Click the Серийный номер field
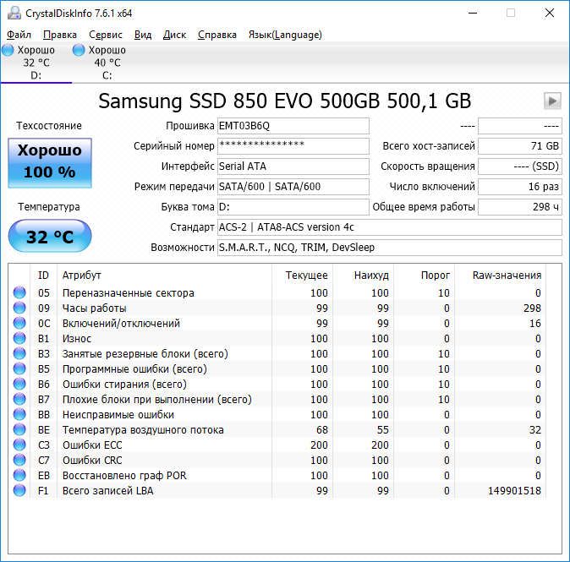Screen dimensions: 570x562 293,146
